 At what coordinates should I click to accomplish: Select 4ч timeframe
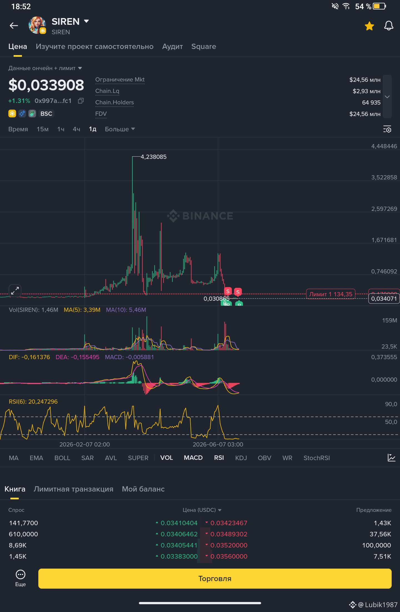tap(76, 129)
